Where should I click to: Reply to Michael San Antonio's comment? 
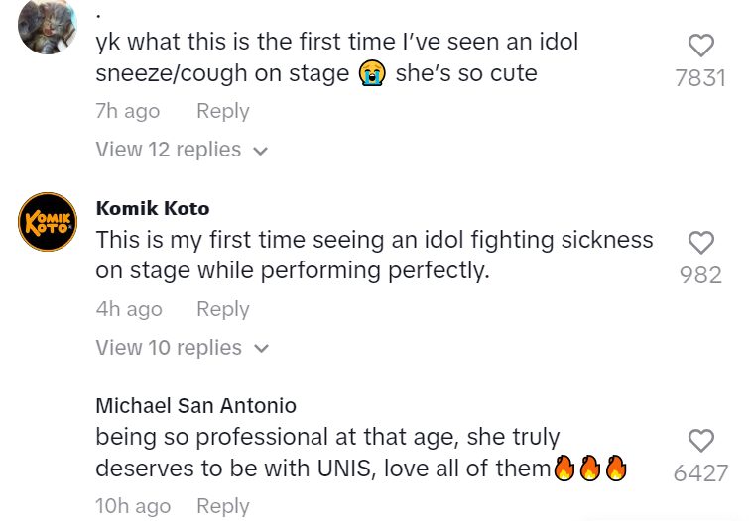click(222, 507)
